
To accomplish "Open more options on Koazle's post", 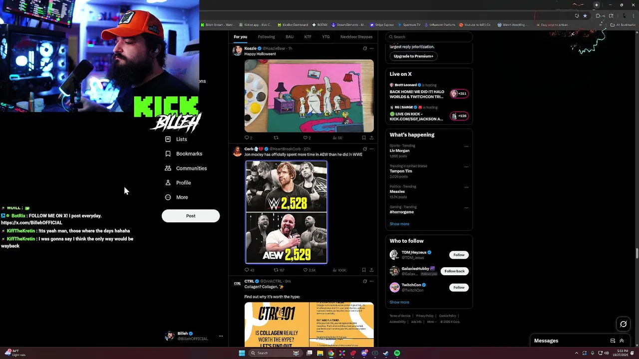I will 371,48.
